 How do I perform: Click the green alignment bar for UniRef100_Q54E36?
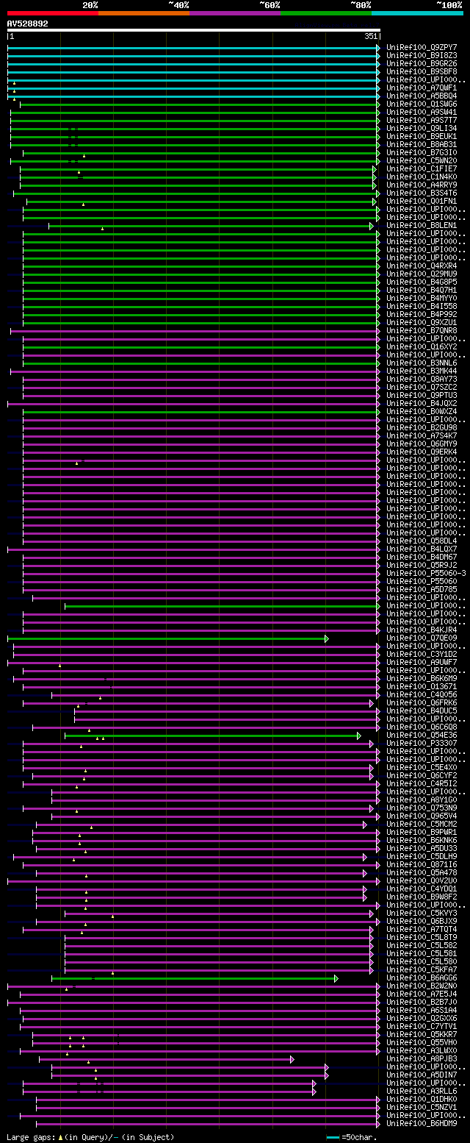pyautogui.click(x=212, y=736)
